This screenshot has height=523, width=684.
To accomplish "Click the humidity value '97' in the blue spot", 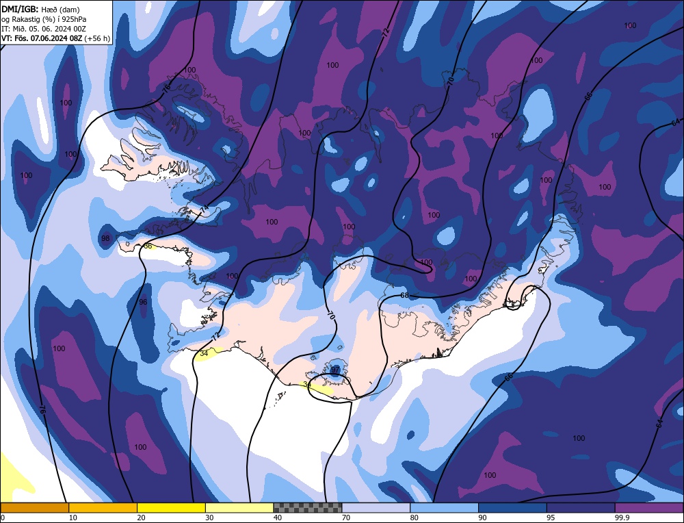I will coord(335,370).
